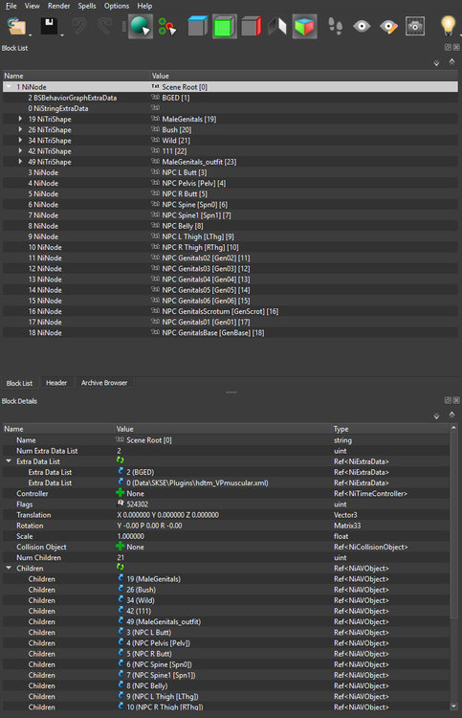Viewport: 462px width, 718px height.
Task: Expand 26 NiTriShape Bush node
Action: pyautogui.click(x=20, y=129)
